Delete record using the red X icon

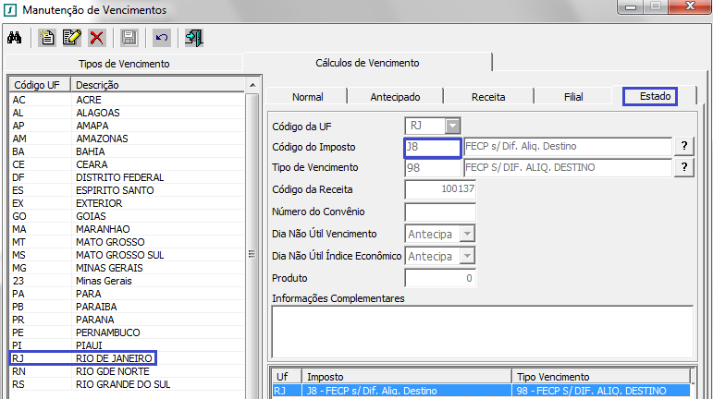pyautogui.click(x=97, y=38)
